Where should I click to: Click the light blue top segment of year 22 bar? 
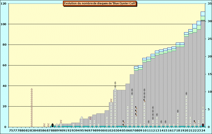point(195,26)
